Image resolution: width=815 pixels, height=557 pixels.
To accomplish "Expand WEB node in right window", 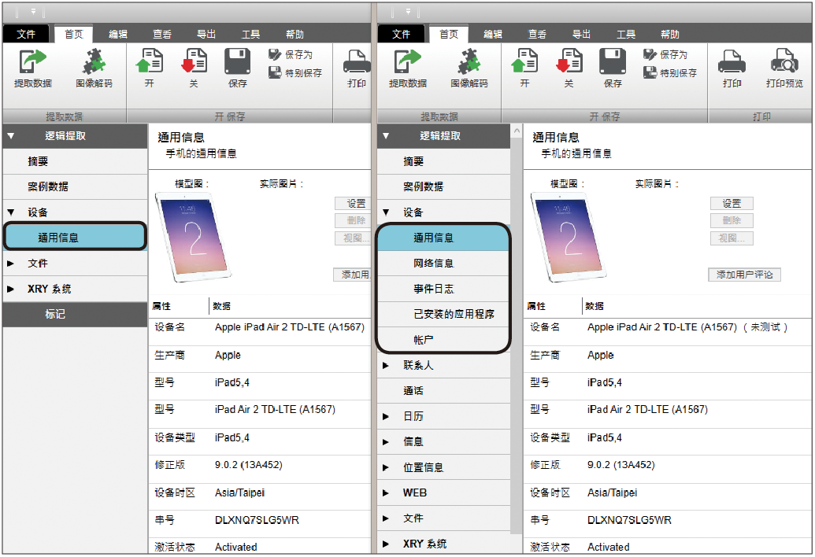I will 386,492.
